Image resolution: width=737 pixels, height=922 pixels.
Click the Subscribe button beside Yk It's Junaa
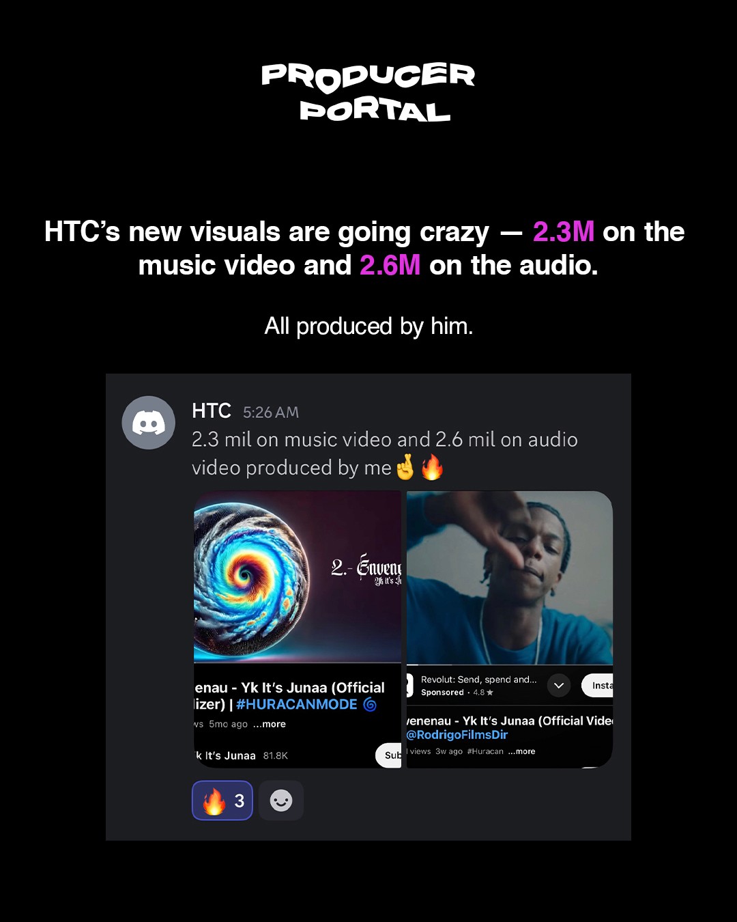pyautogui.click(x=389, y=755)
